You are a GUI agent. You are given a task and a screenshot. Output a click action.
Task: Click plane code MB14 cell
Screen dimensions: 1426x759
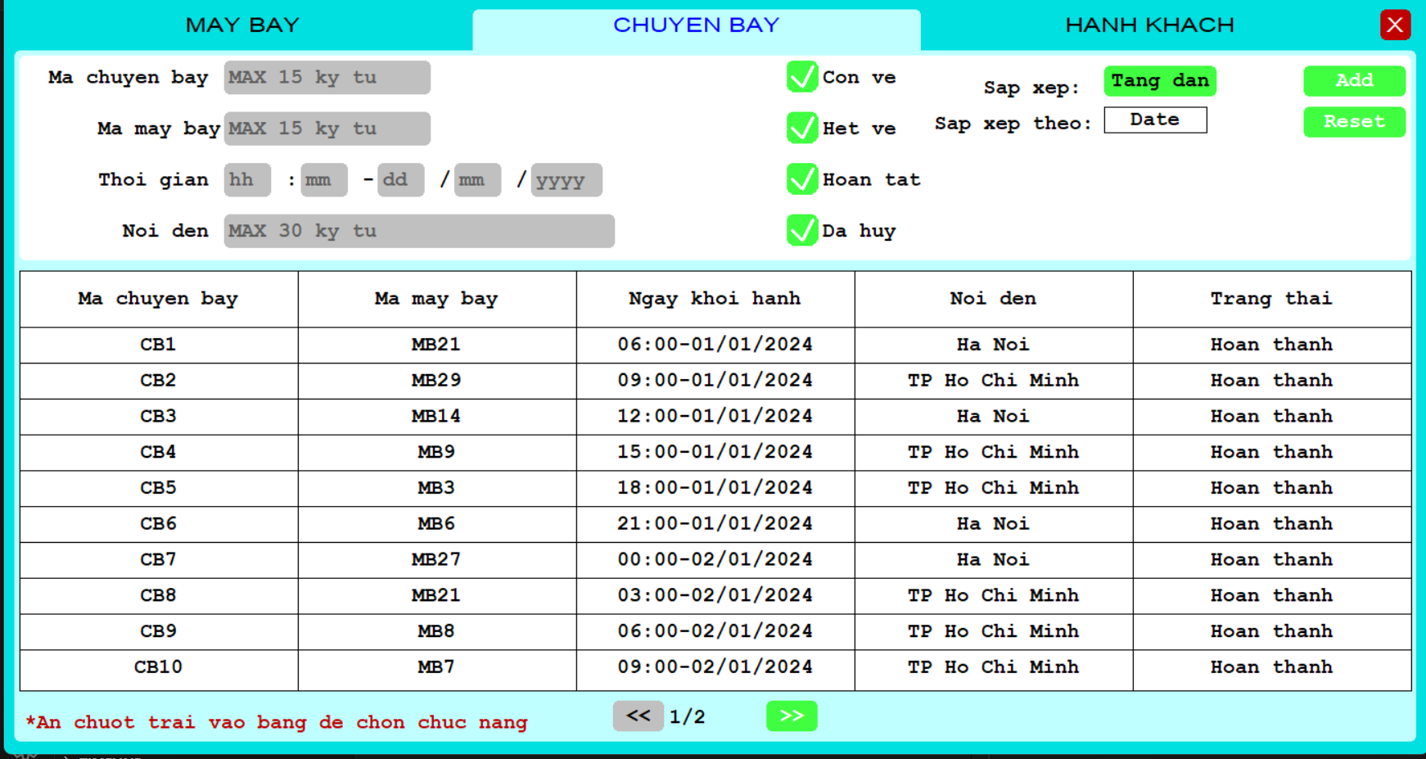[x=436, y=417]
